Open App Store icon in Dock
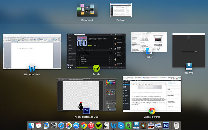The image size is (208, 130). pyautogui.click(x=76, y=125)
